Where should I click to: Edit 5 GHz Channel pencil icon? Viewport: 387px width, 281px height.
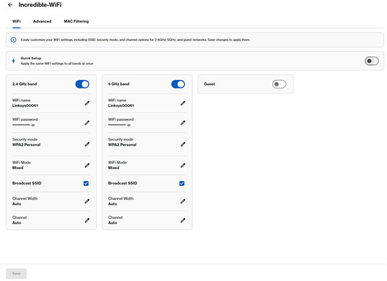(183, 220)
